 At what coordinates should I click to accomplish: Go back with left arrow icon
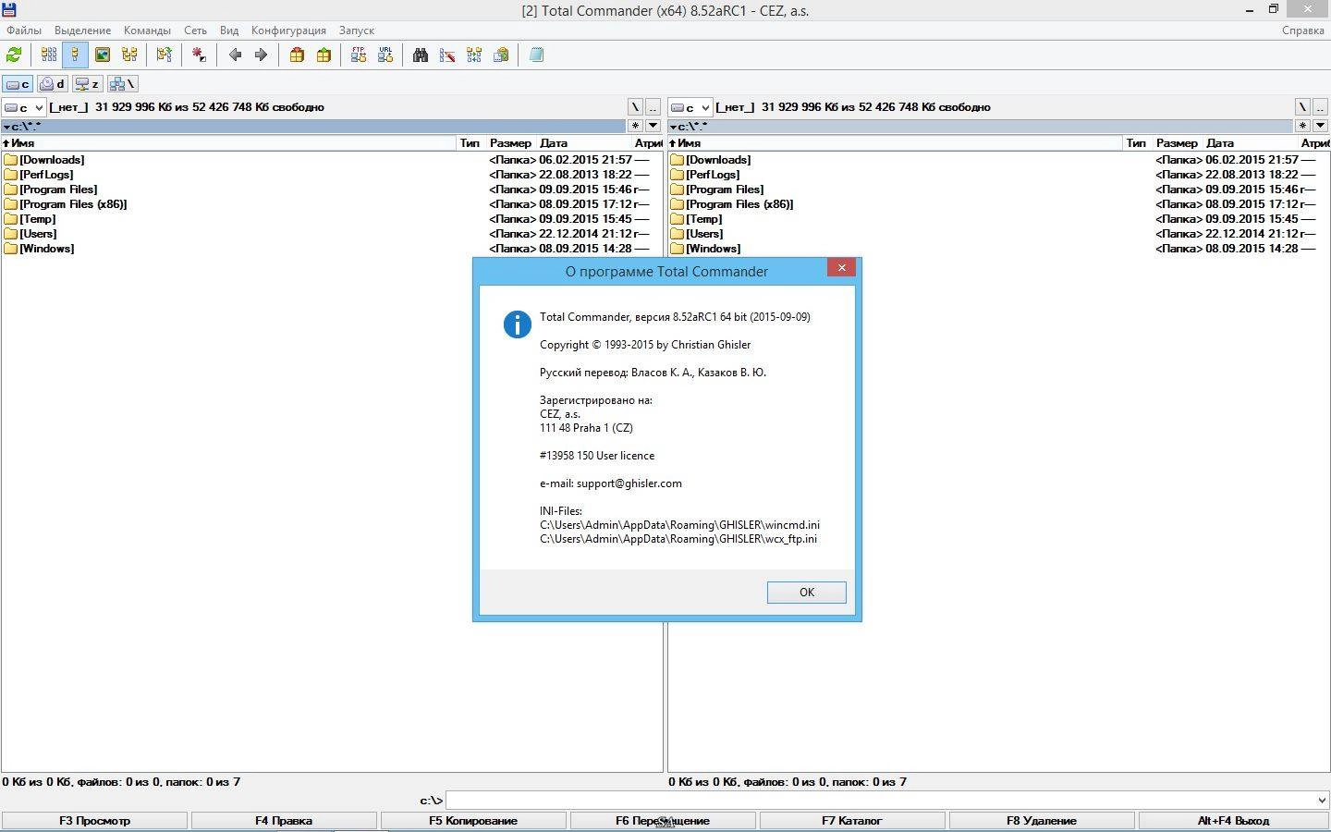[x=235, y=55]
